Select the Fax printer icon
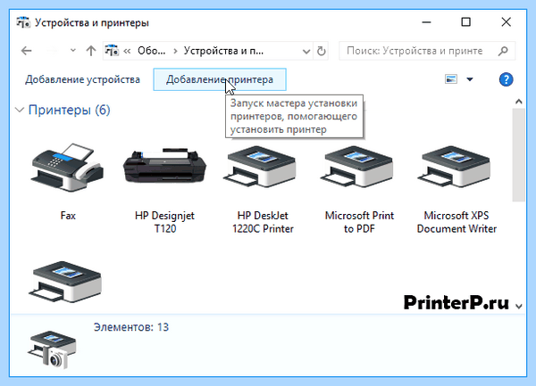536x386 pixels. tap(67, 167)
